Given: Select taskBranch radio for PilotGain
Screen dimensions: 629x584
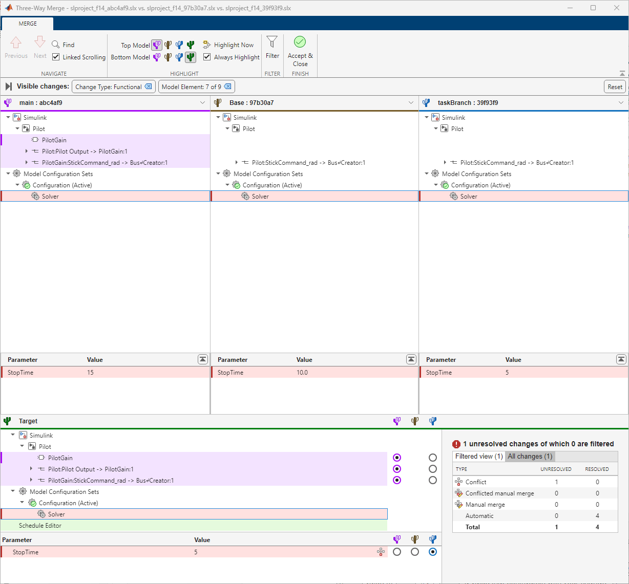Looking at the screenshot, I should 433,458.
